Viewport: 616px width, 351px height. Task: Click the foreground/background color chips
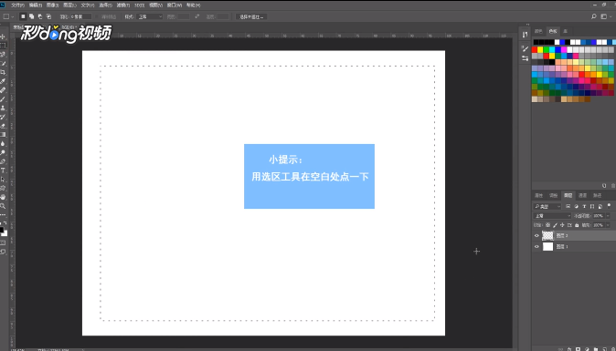pos(3,232)
